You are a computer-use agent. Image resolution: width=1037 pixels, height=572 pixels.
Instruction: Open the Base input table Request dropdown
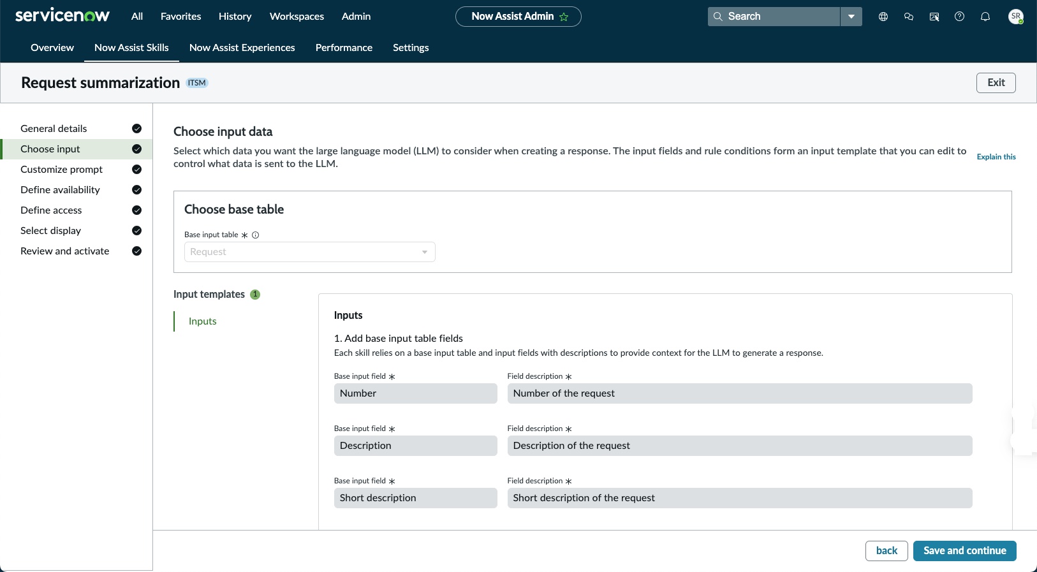pyautogui.click(x=310, y=252)
